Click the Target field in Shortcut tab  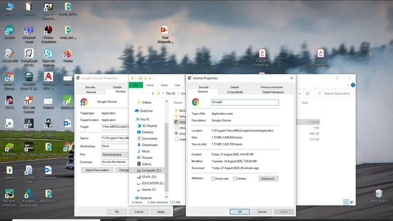(115, 127)
